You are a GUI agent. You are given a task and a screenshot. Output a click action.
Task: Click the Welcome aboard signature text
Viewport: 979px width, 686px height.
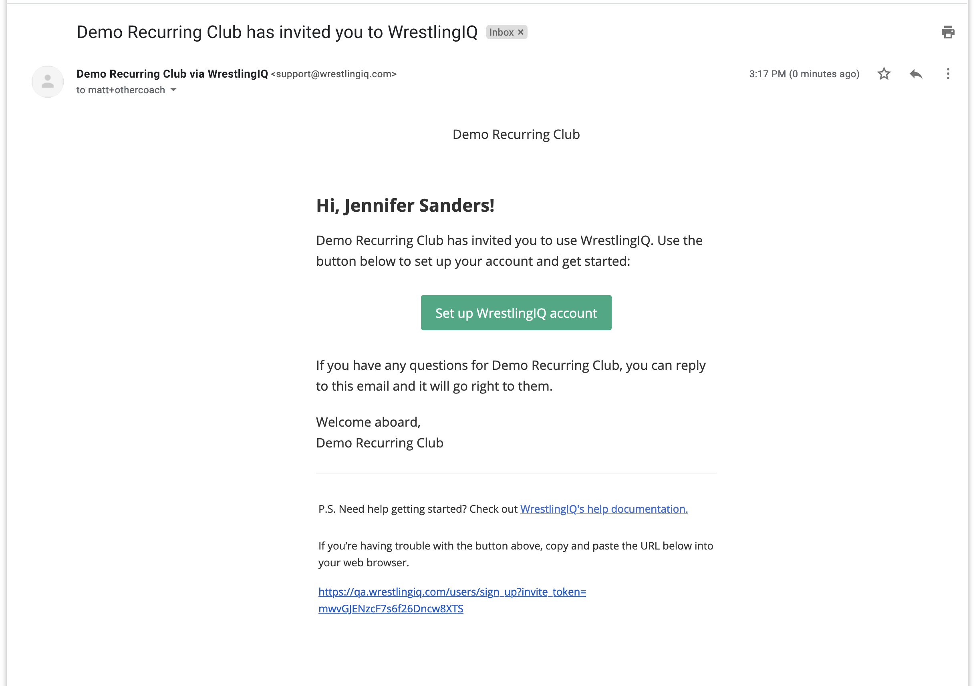pyautogui.click(x=369, y=422)
